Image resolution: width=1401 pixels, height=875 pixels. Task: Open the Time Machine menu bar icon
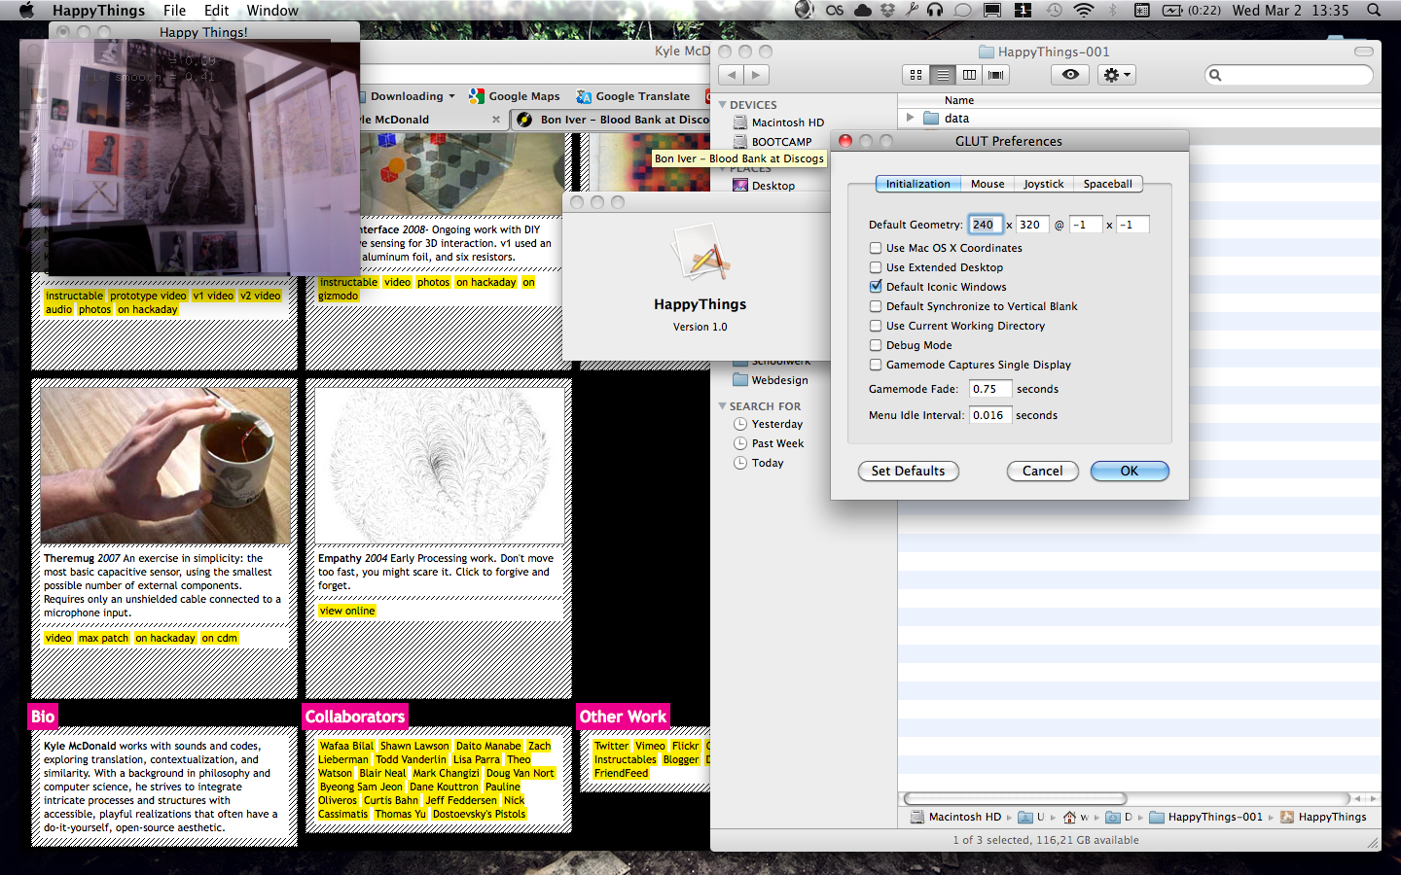click(x=1054, y=11)
